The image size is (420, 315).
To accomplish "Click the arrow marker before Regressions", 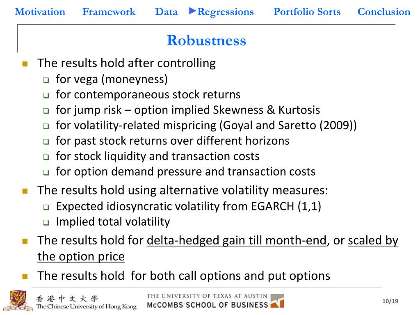I will click(192, 11).
